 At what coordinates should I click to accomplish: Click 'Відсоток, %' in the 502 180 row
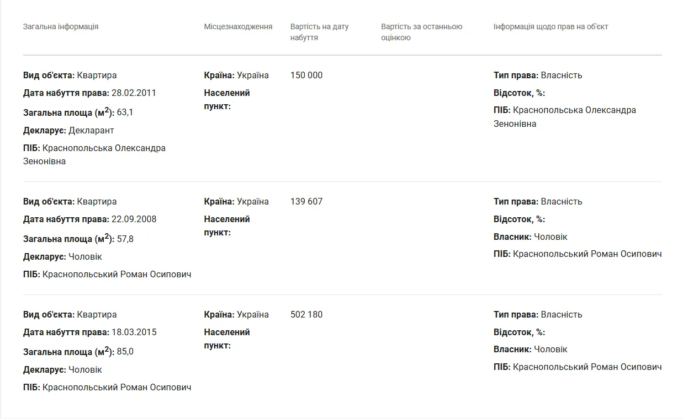pyautogui.click(x=519, y=332)
